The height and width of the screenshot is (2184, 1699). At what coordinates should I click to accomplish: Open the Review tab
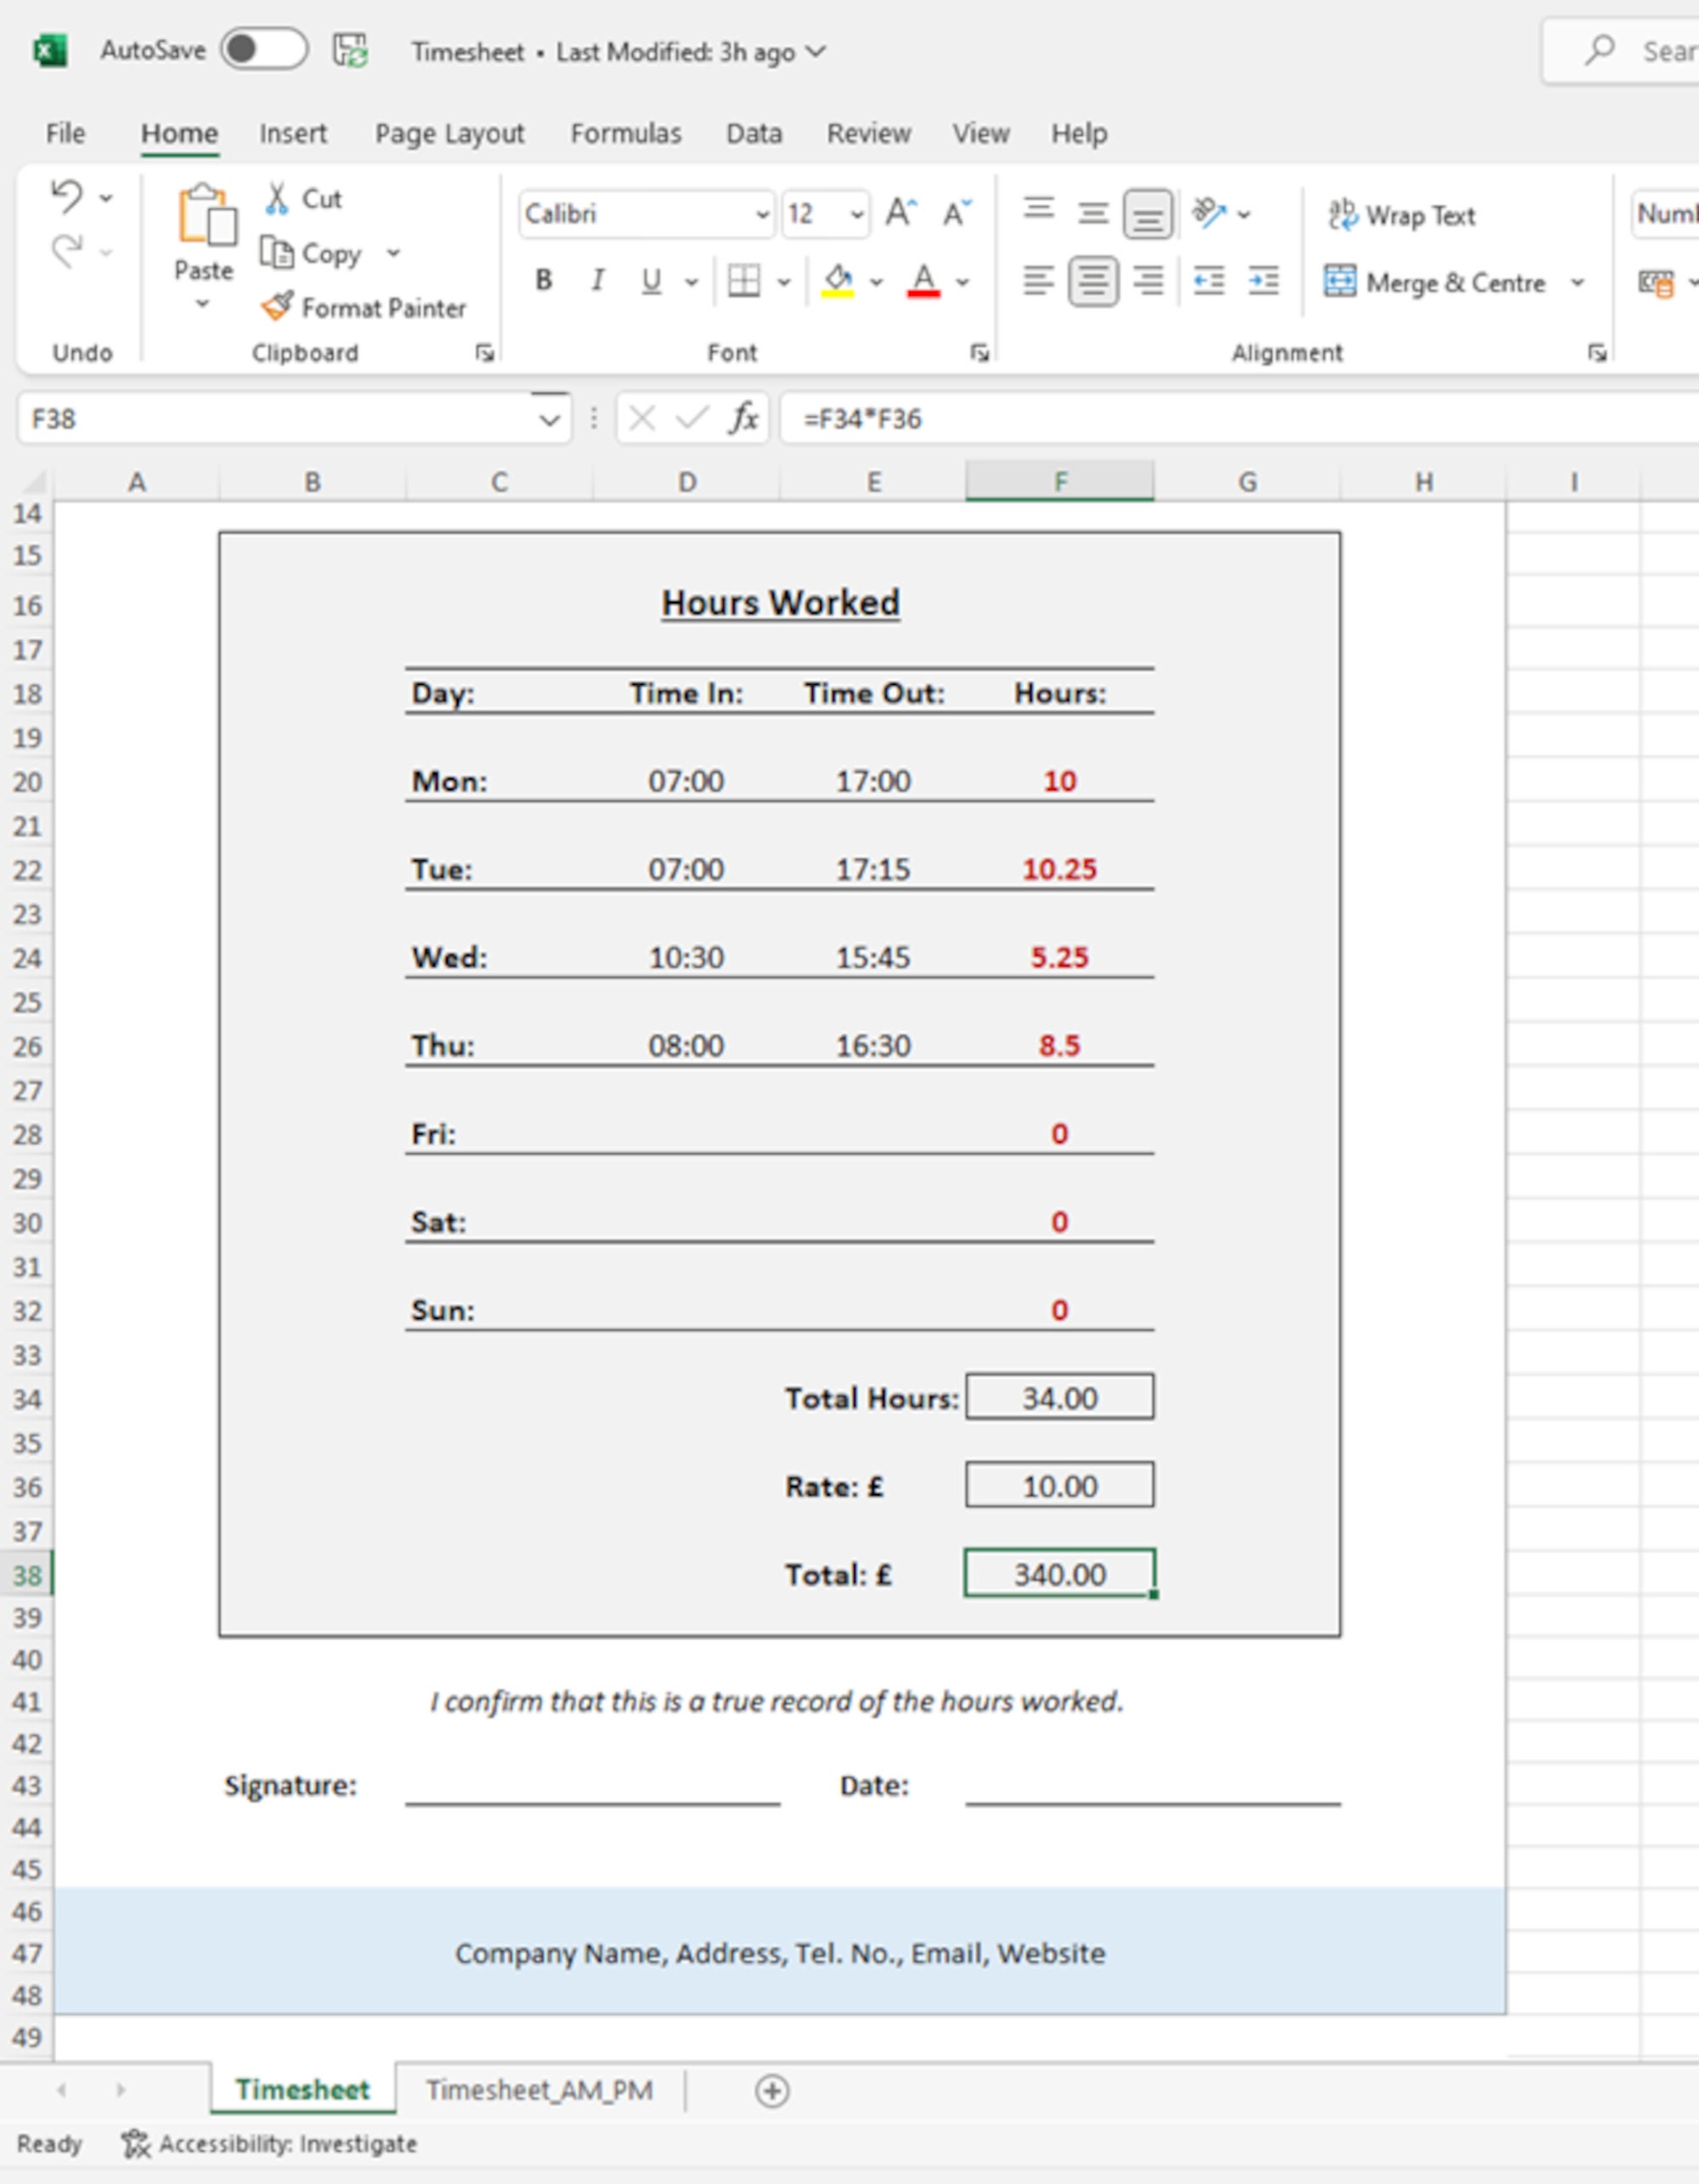pos(868,133)
